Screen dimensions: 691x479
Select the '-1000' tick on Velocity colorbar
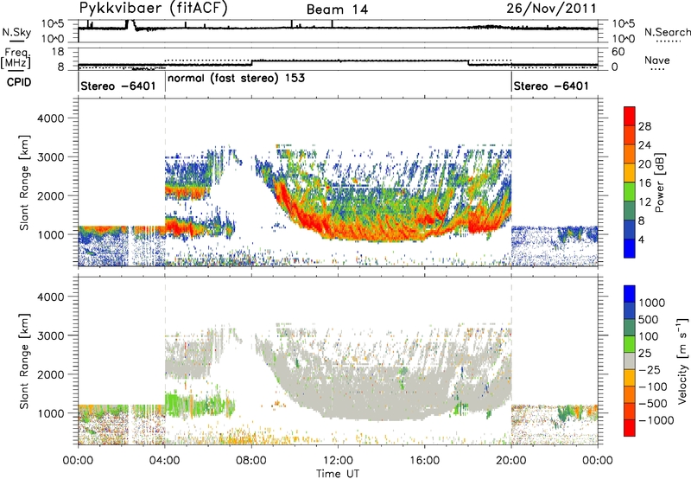point(656,420)
